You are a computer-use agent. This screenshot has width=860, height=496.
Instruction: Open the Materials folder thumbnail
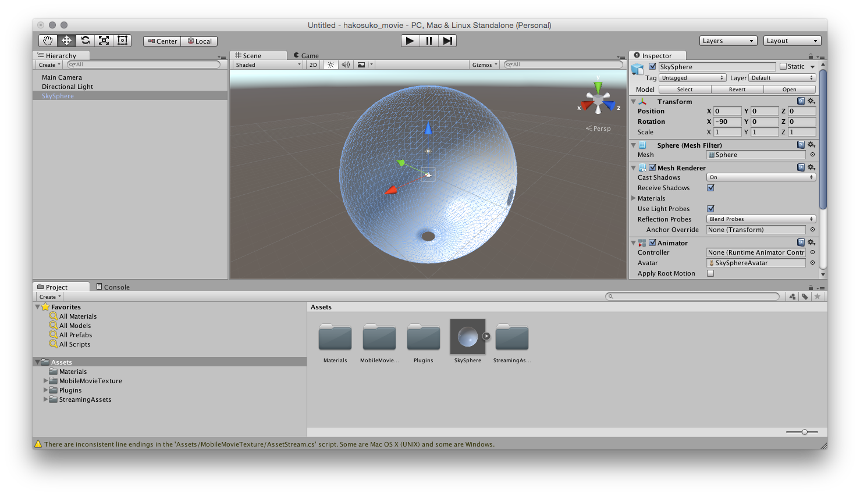pyautogui.click(x=335, y=337)
